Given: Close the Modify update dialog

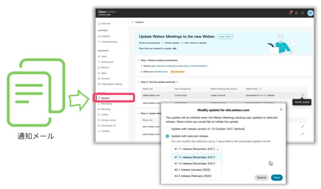Looking at the screenshot, I should [x=281, y=109].
